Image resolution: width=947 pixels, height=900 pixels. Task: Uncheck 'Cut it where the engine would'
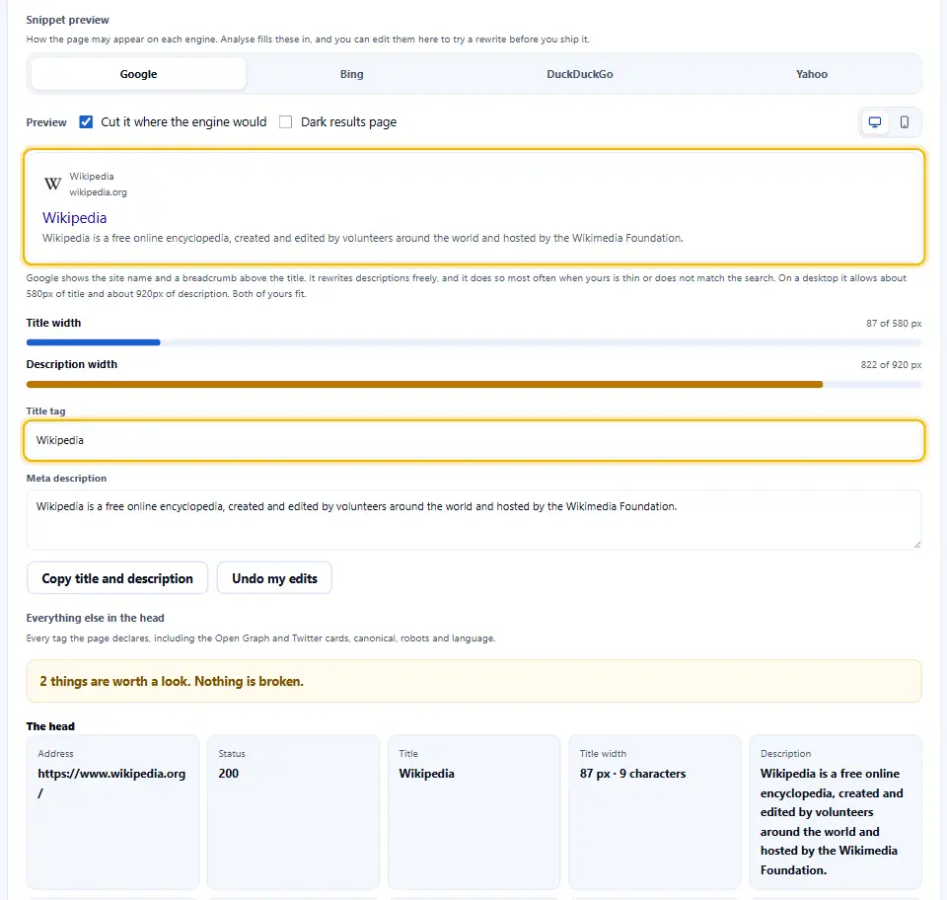(87, 122)
